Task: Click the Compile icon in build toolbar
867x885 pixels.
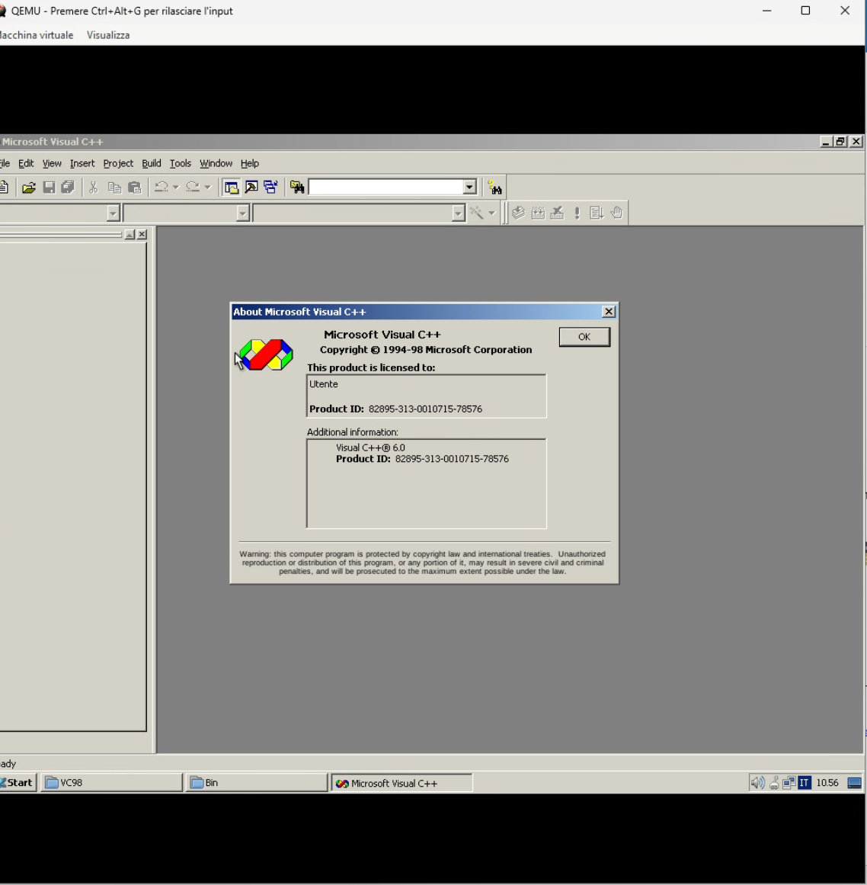Action: [x=518, y=213]
